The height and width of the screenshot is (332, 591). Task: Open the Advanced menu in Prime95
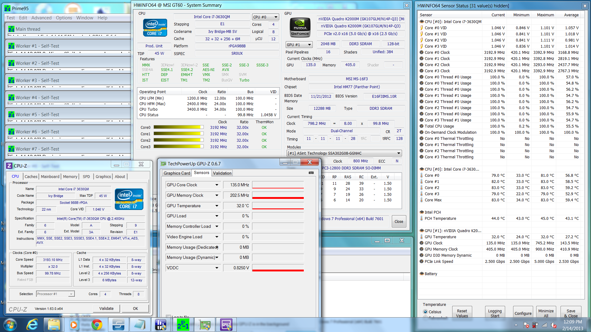click(x=41, y=18)
